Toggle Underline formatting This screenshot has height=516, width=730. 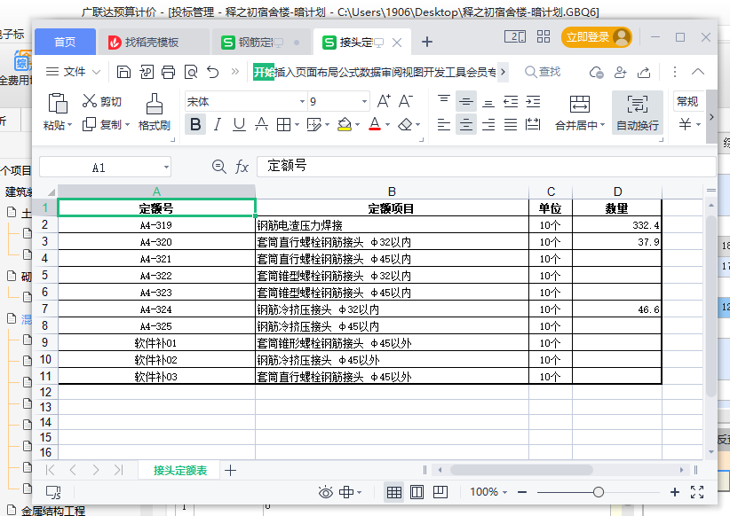click(239, 125)
